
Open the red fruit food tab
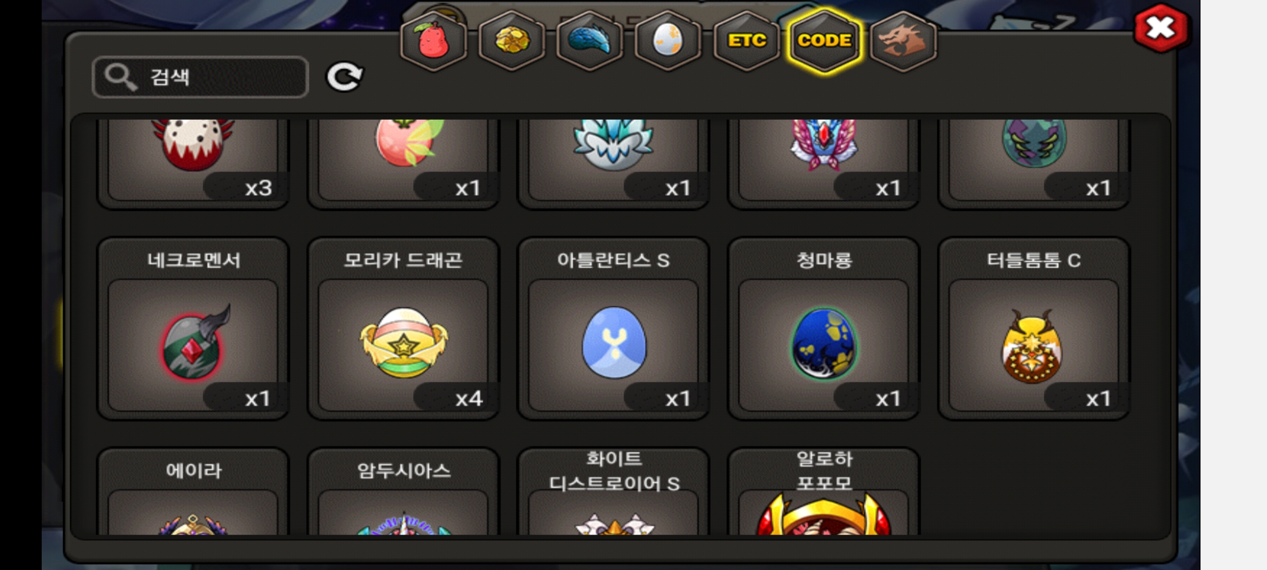pos(433,41)
